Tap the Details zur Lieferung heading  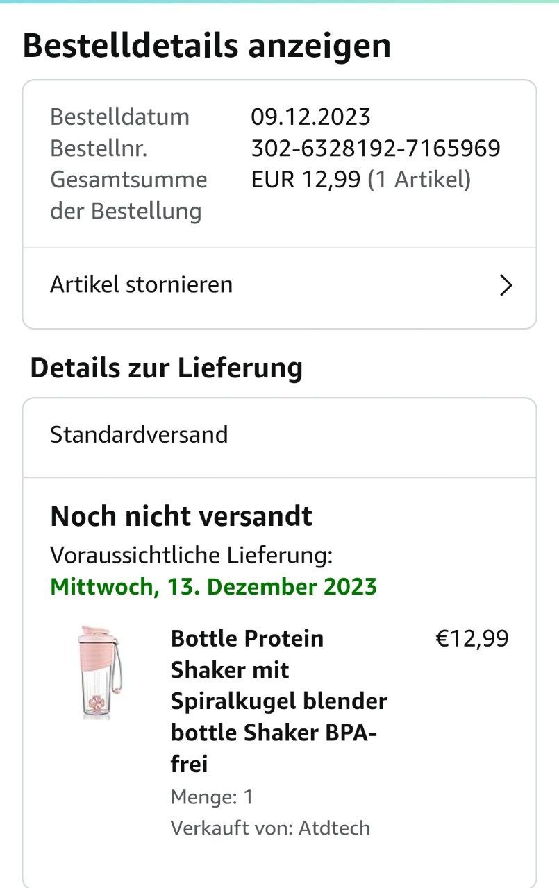(166, 368)
